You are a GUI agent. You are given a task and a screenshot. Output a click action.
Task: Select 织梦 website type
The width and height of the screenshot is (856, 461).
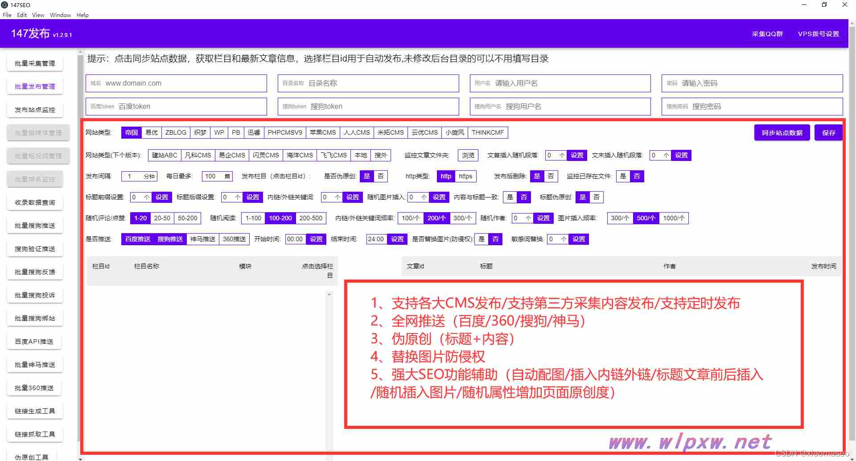[x=200, y=132]
